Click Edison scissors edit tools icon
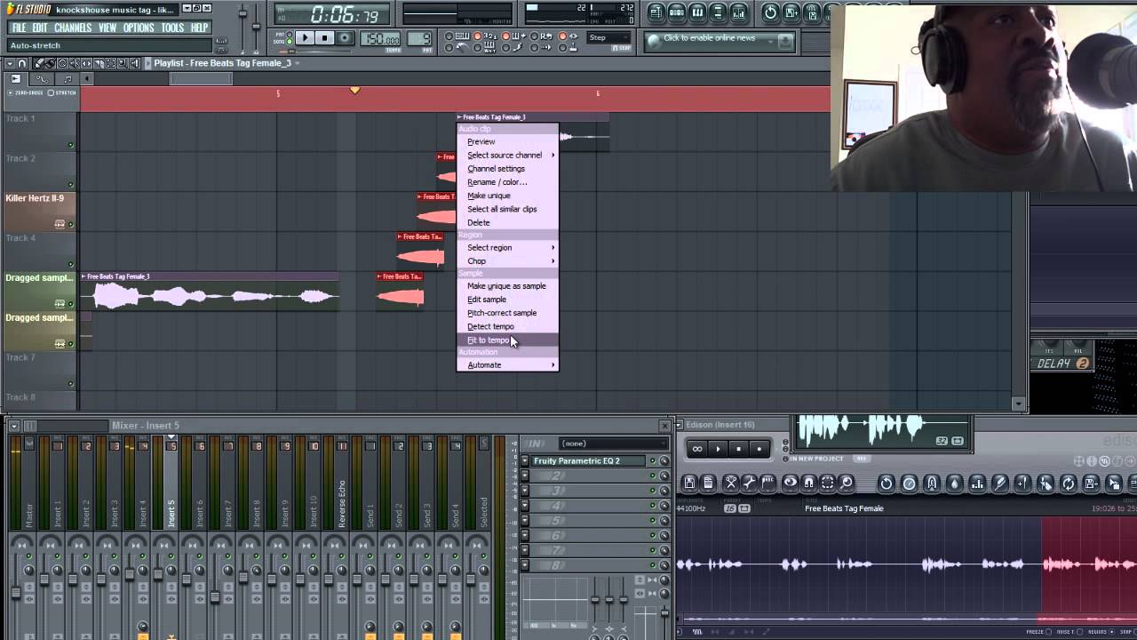Image resolution: width=1137 pixels, height=640 pixels. pyautogui.click(x=731, y=484)
